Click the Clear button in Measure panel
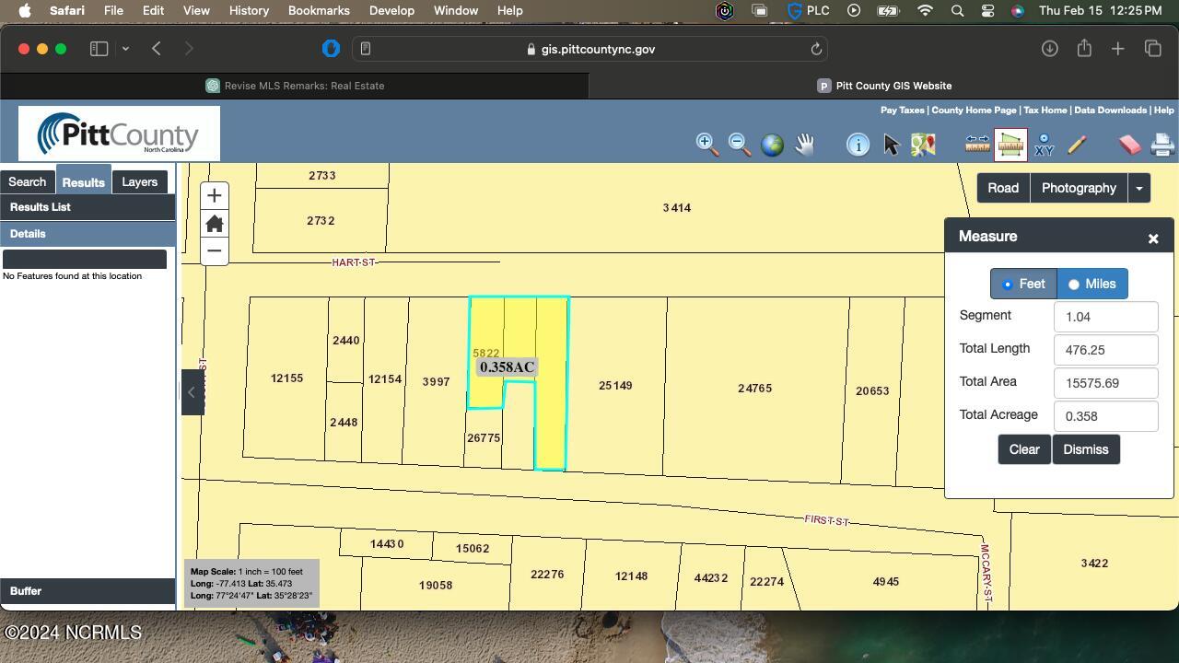 1023,449
